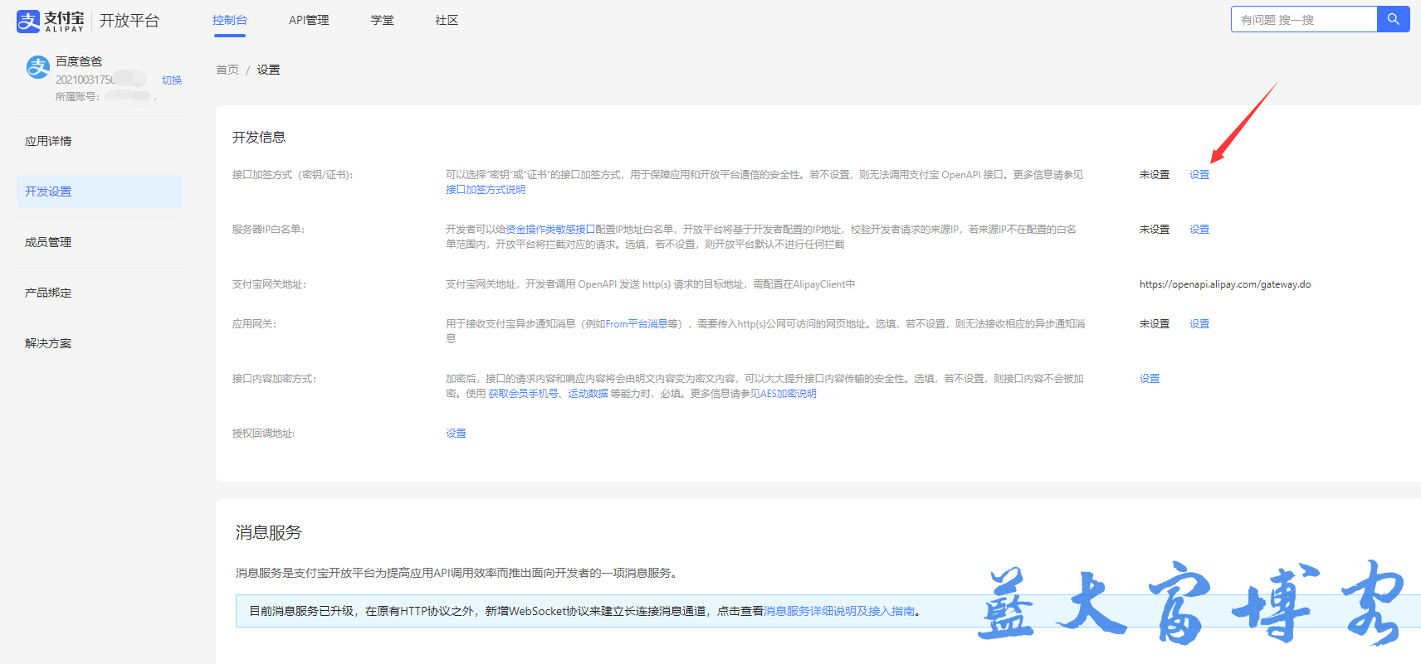Screen dimensions: 1421x664
Task: Click 设置 for 授权回调地址
Action: 456,434
